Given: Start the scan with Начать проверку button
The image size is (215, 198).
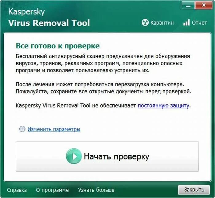Looking at the screenshot, I should 107,156.
